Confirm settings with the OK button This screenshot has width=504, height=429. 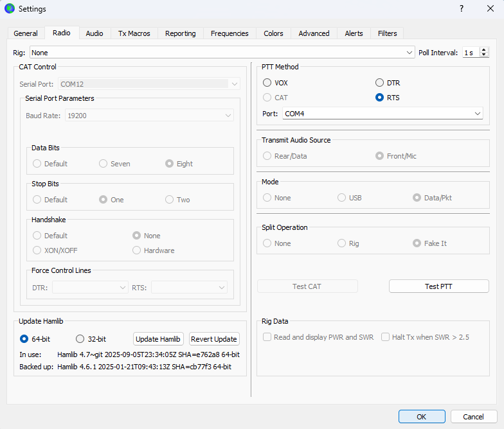tap(421, 417)
